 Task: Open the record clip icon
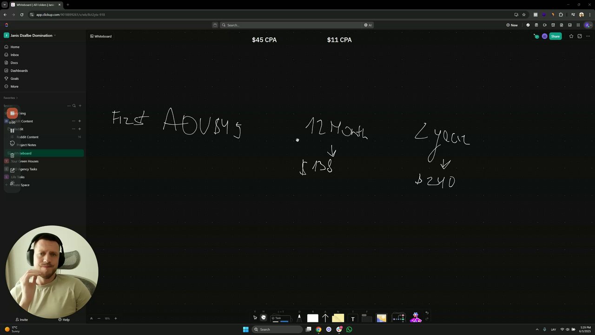click(545, 25)
